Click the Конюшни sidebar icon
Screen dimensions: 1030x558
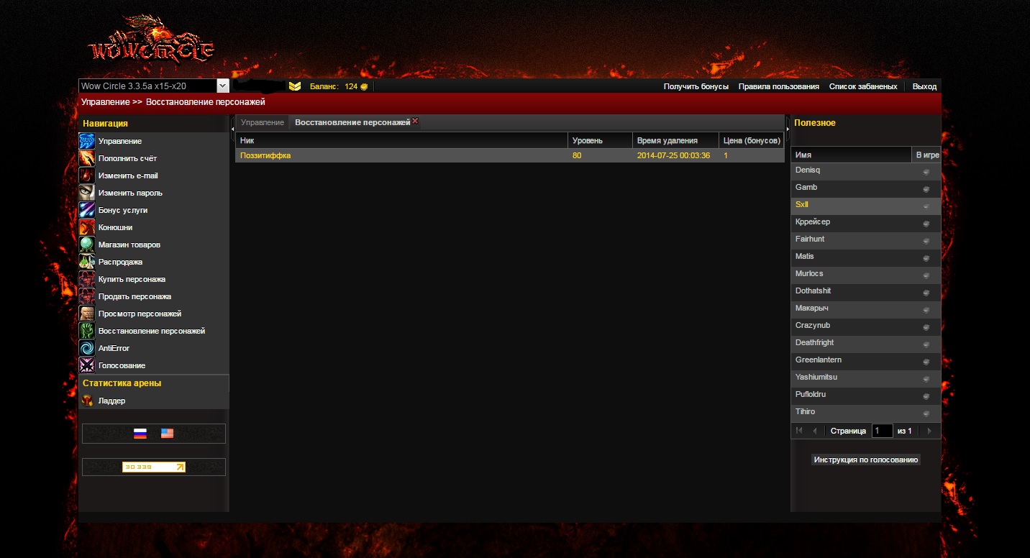click(x=86, y=227)
